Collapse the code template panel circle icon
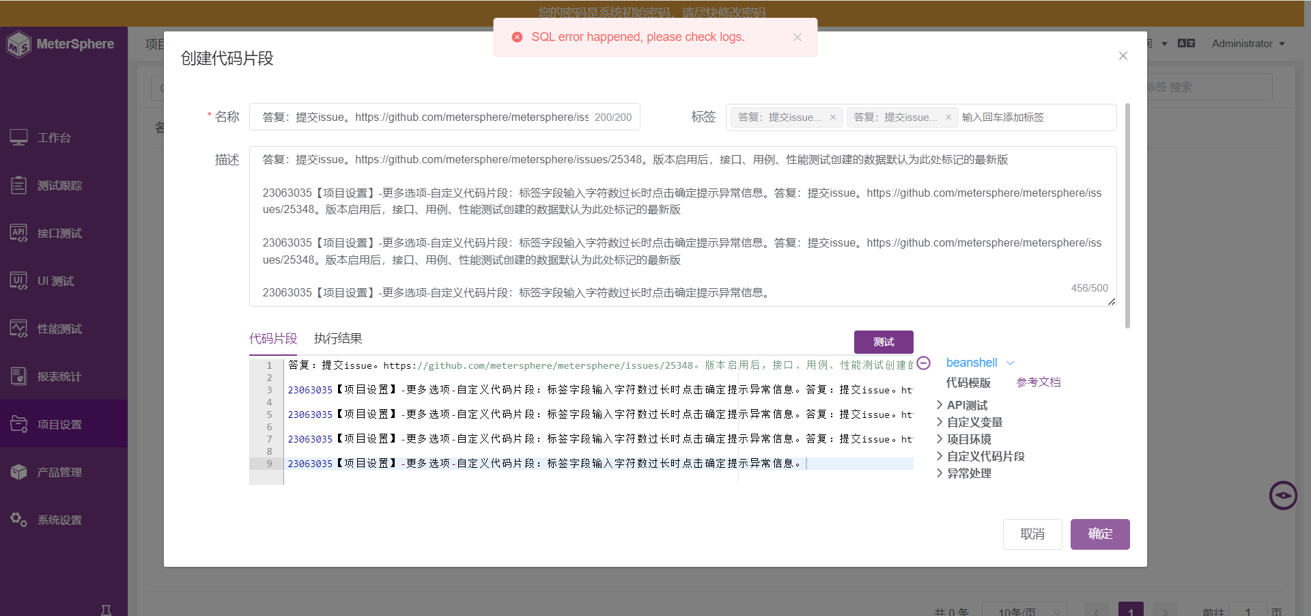1311x616 pixels. (923, 363)
